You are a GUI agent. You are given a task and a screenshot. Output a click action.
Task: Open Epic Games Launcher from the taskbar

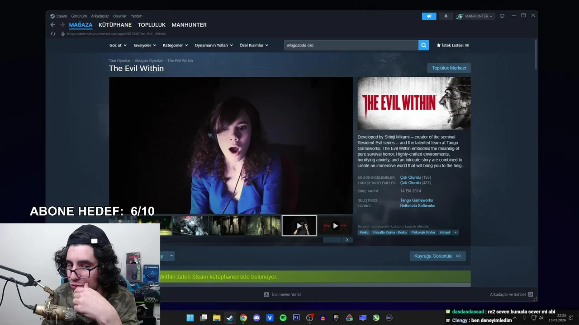click(336, 318)
